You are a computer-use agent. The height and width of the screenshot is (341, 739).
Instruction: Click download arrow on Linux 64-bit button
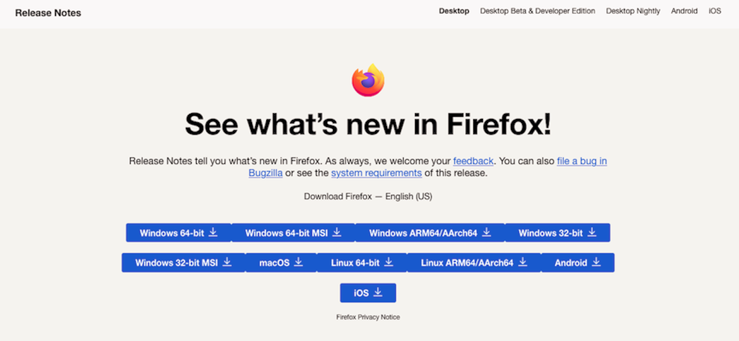click(x=388, y=262)
